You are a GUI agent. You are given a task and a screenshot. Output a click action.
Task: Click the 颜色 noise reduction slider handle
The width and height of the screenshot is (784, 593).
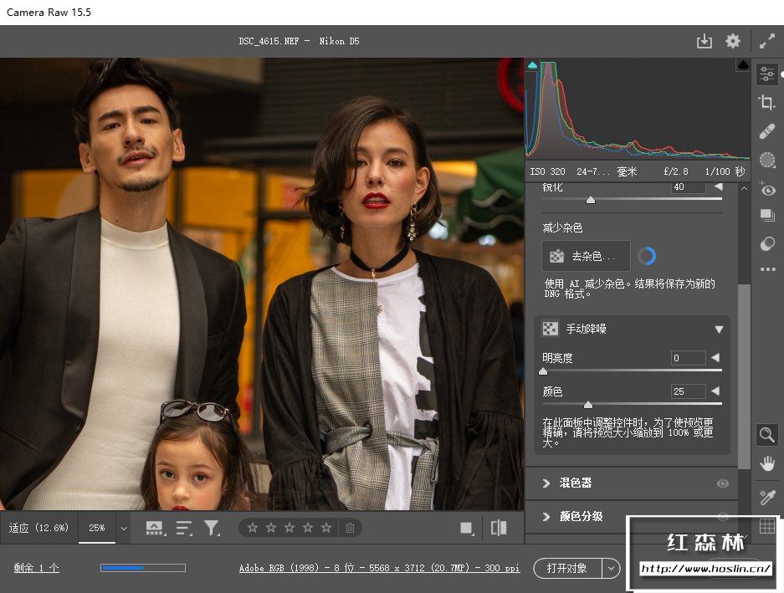[587, 404]
